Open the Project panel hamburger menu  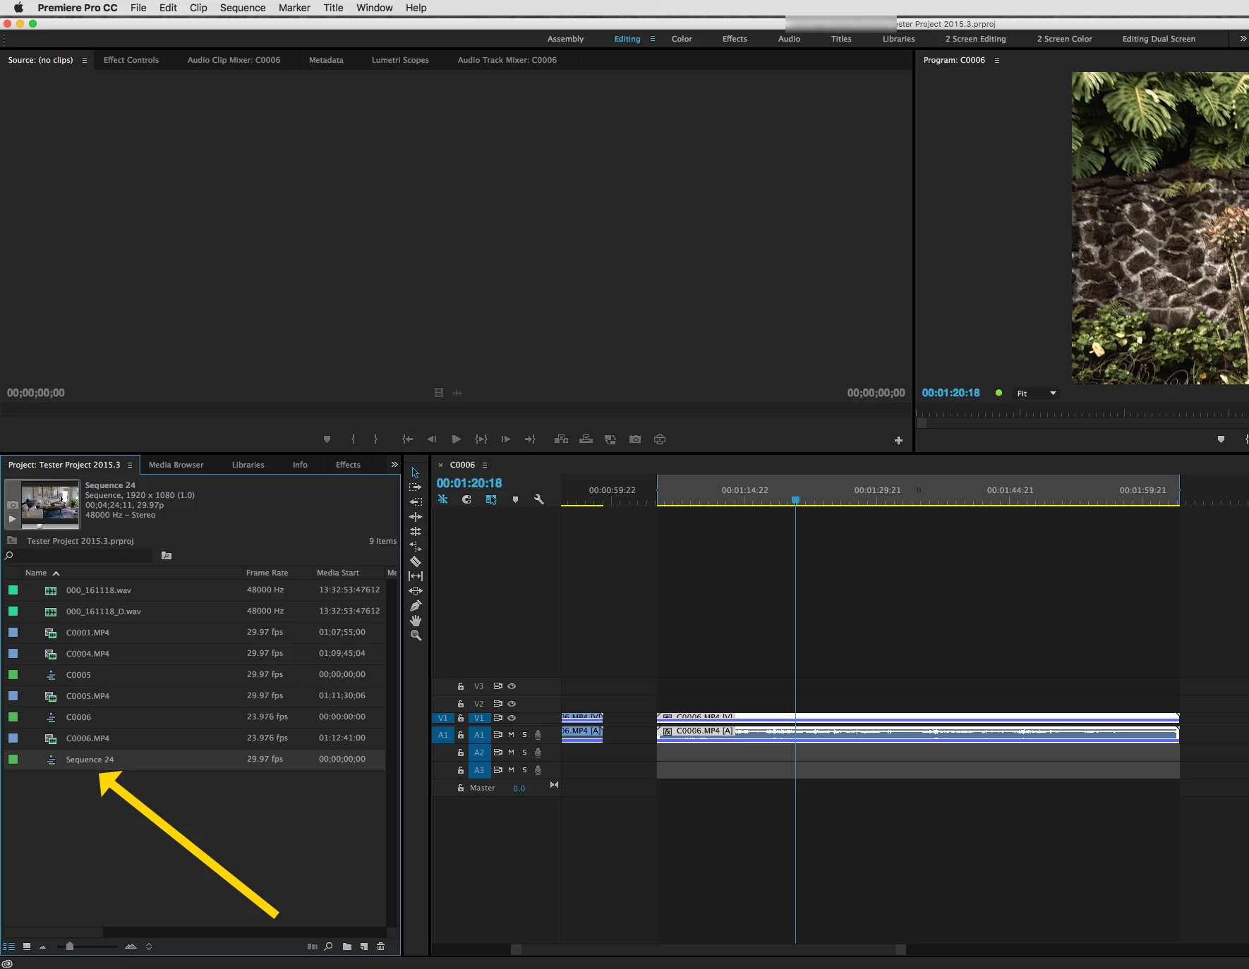tap(130, 465)
